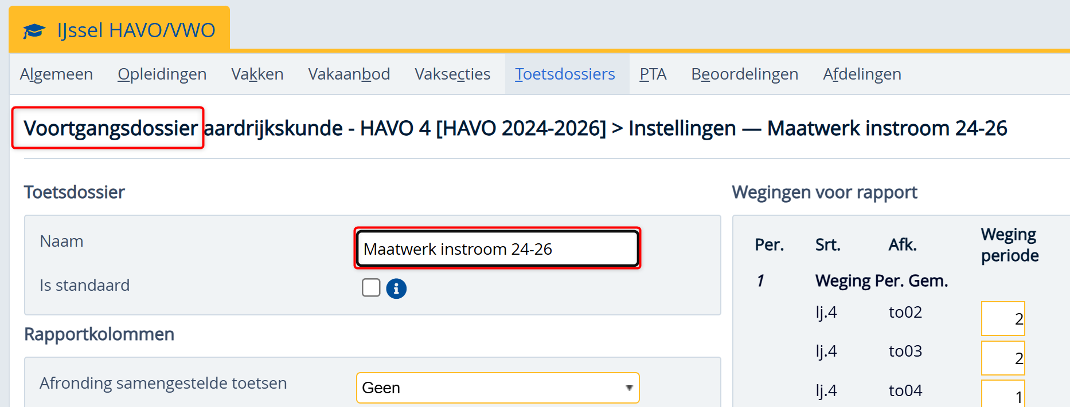Click the Voortgangsdossier heading text

tap(111, 128)
